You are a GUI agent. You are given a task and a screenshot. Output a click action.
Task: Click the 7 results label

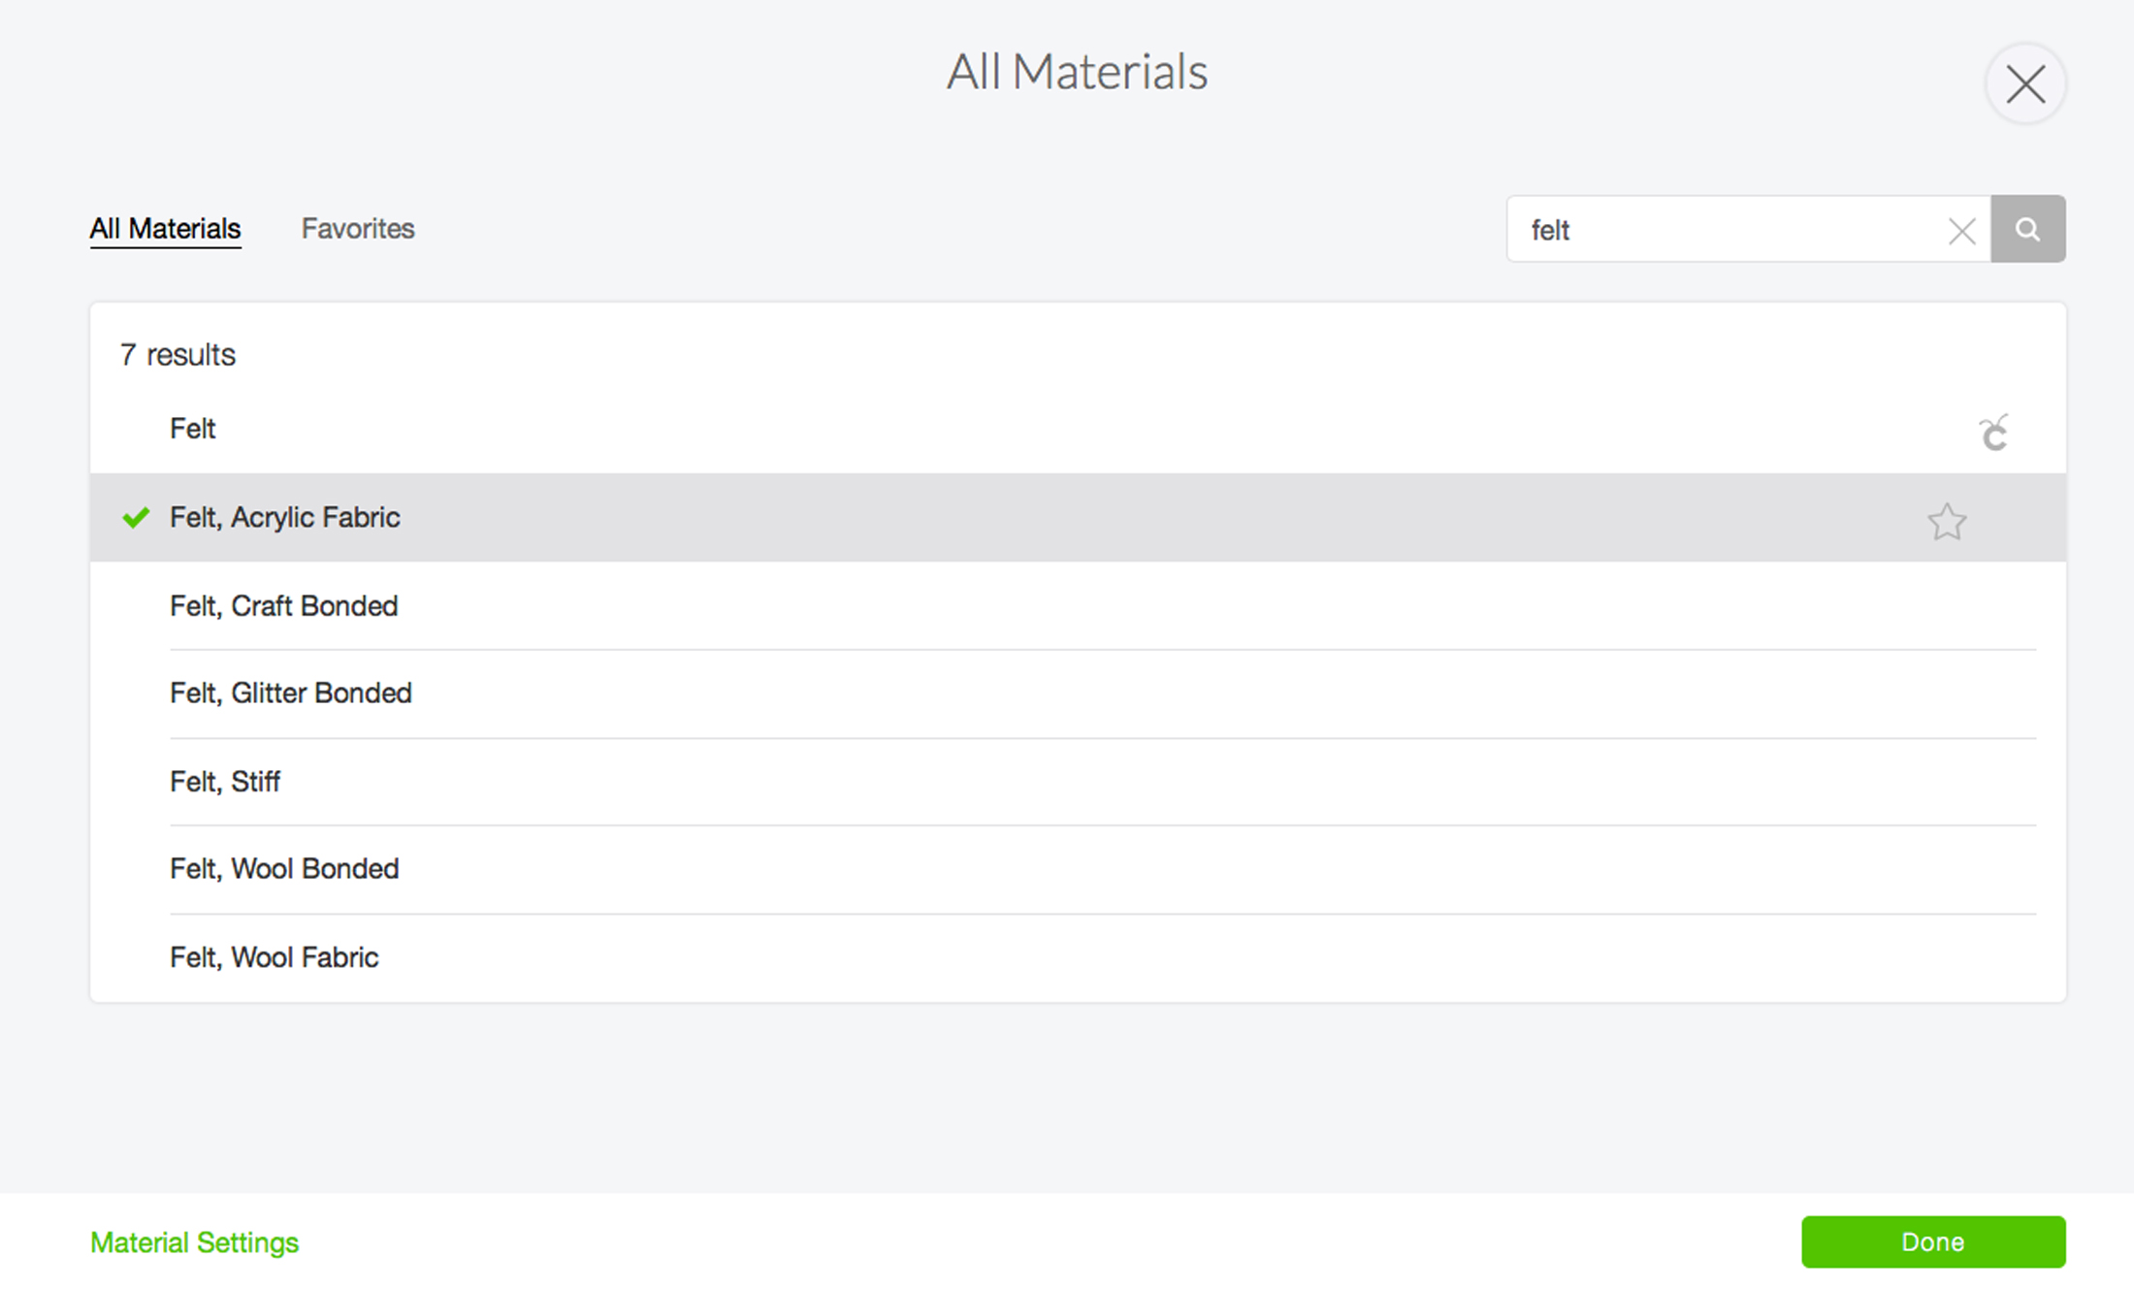click(x=178, y=355)
